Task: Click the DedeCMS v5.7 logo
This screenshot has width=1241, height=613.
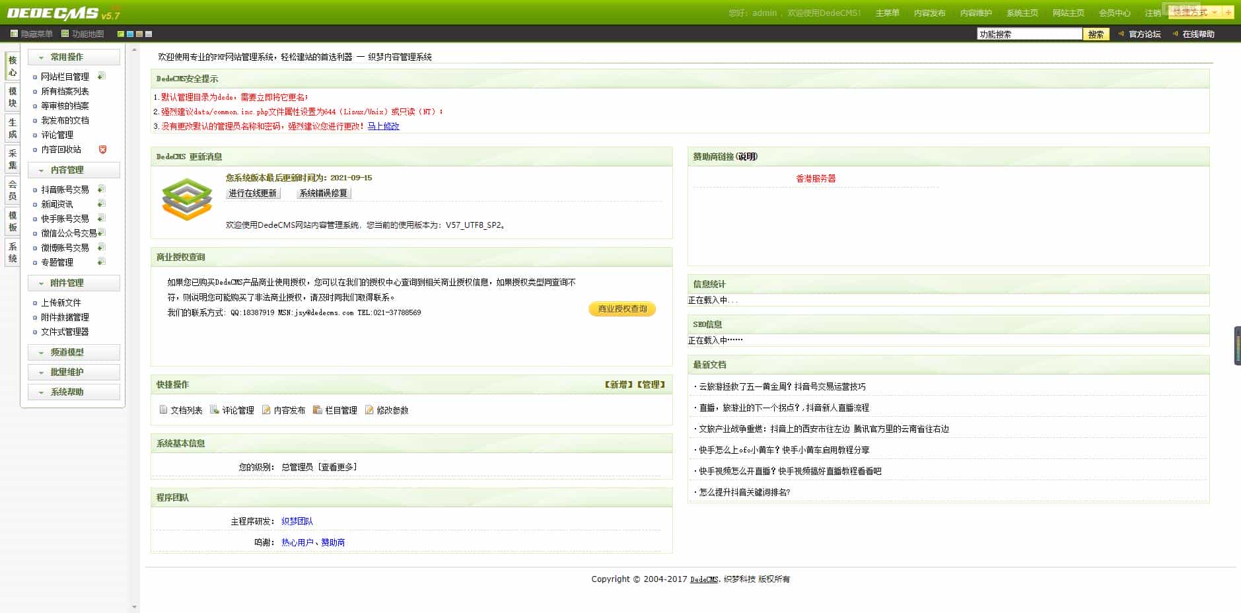Action: coord(63,13)
